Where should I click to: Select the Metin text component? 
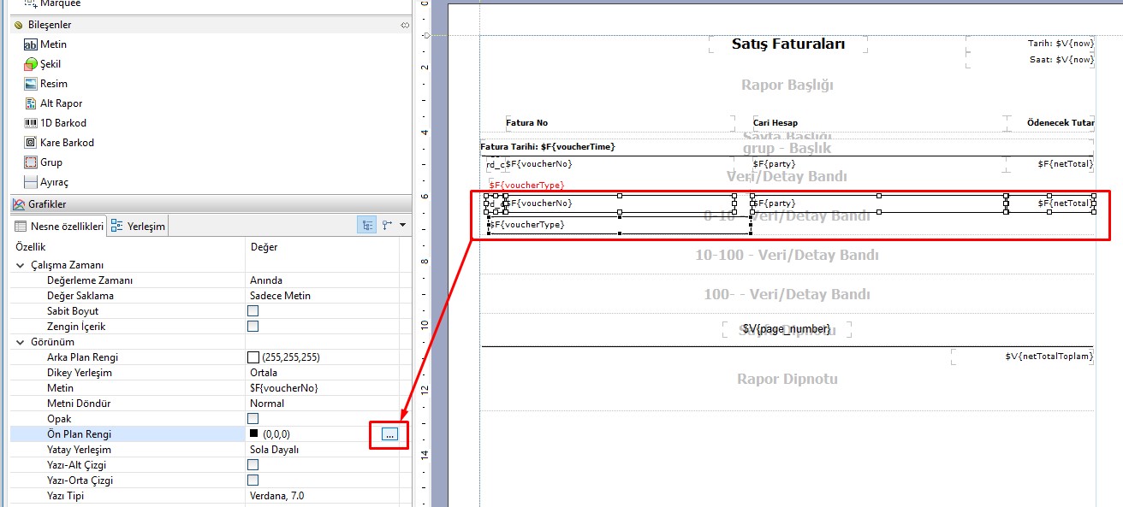coord(52,44)
